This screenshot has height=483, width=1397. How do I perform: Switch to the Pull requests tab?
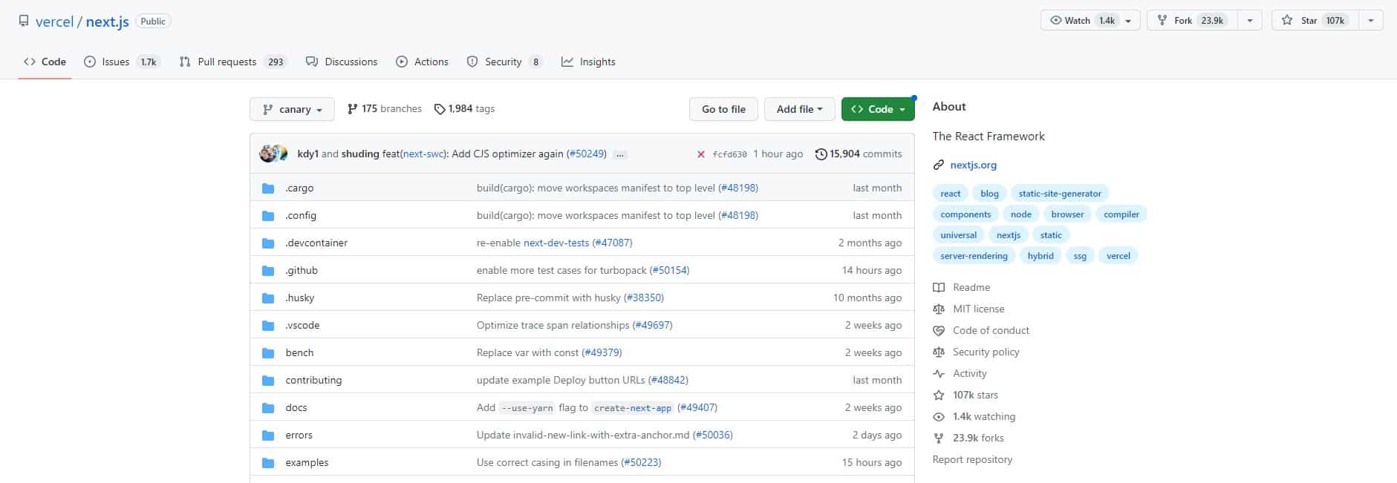(x=232, y=62)
